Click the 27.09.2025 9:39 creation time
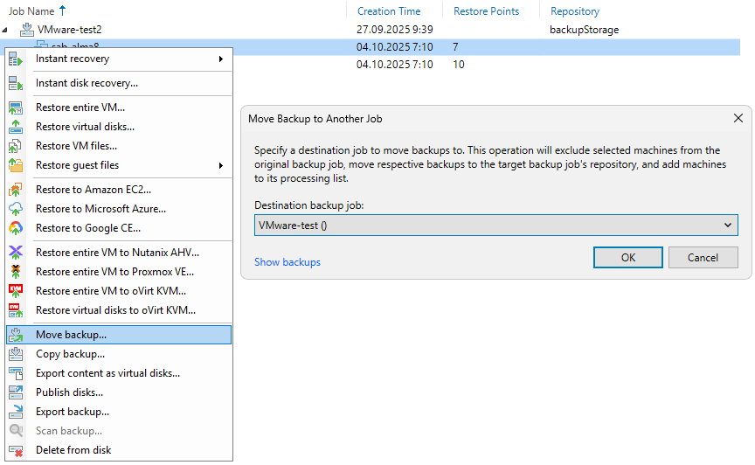This screenshot has height=465, width=755. [x=395, y=30]
